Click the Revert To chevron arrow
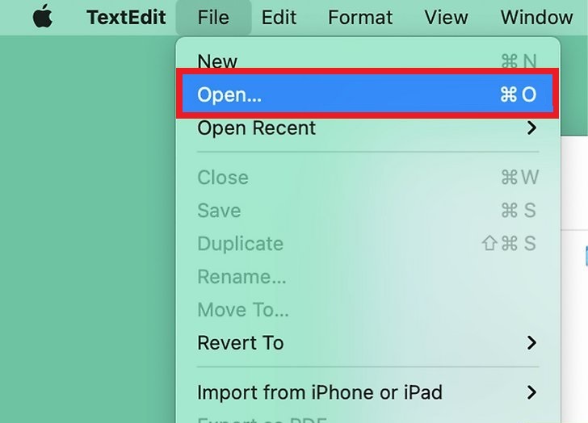The width and height of the screenshot is (588, 423). tap(531, 342)
